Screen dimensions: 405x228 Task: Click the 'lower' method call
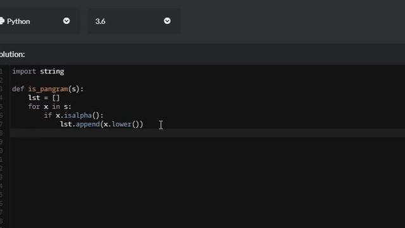pos(121,124)
